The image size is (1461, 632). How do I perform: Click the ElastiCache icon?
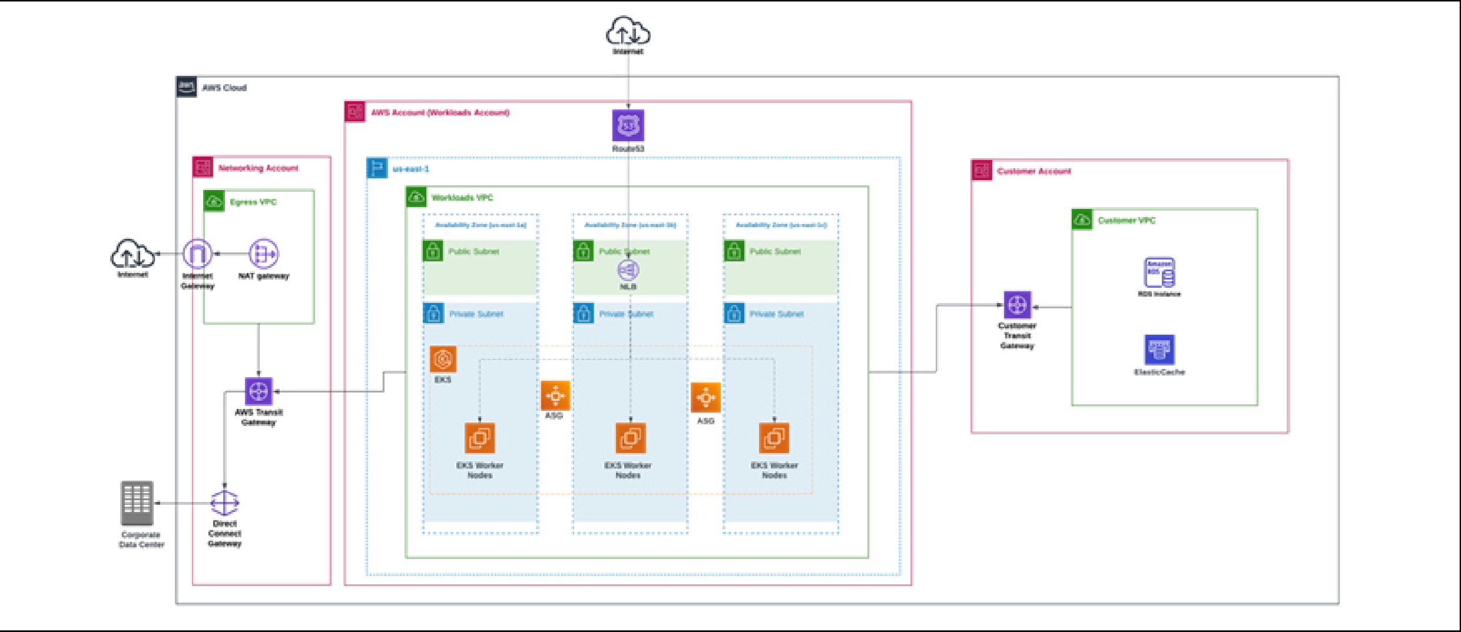tap(1159, 350)
